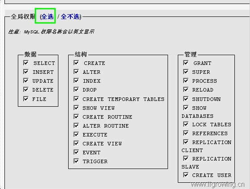The height and width of the screenshot is (189, 250).
Task: Click the 全选 (select all) link
Action: [x=47, y=16]
